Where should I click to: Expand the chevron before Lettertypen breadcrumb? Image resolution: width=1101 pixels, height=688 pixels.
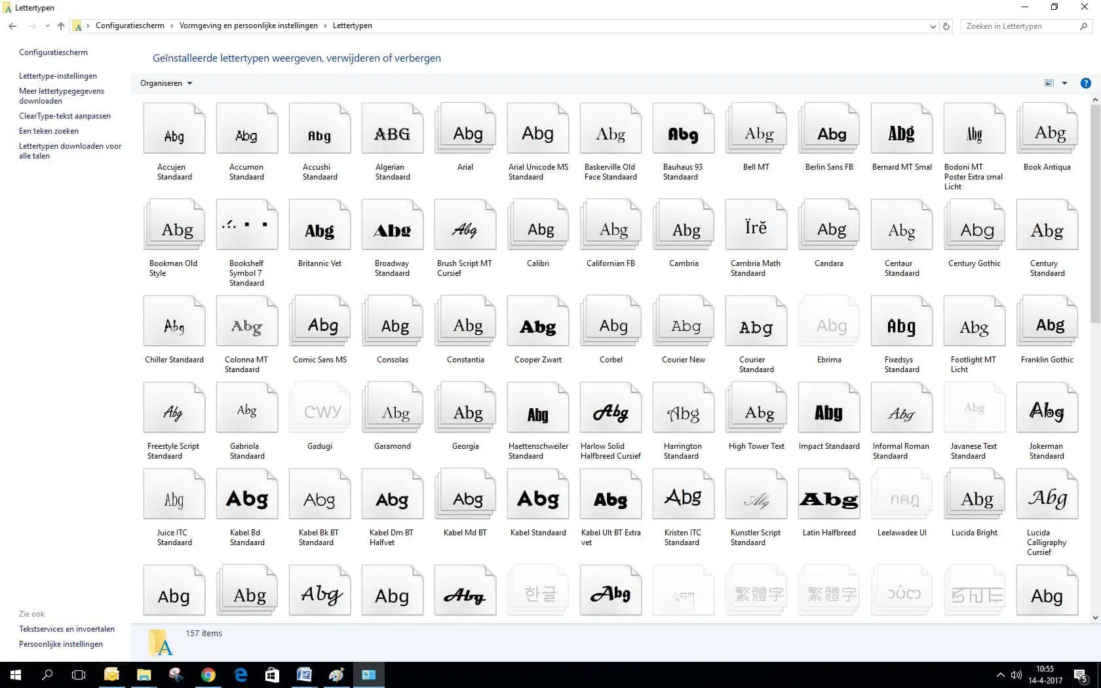[x=325, y=26]
